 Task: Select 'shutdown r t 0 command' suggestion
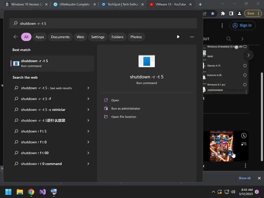pyautogui.click(x=52, y=164)
